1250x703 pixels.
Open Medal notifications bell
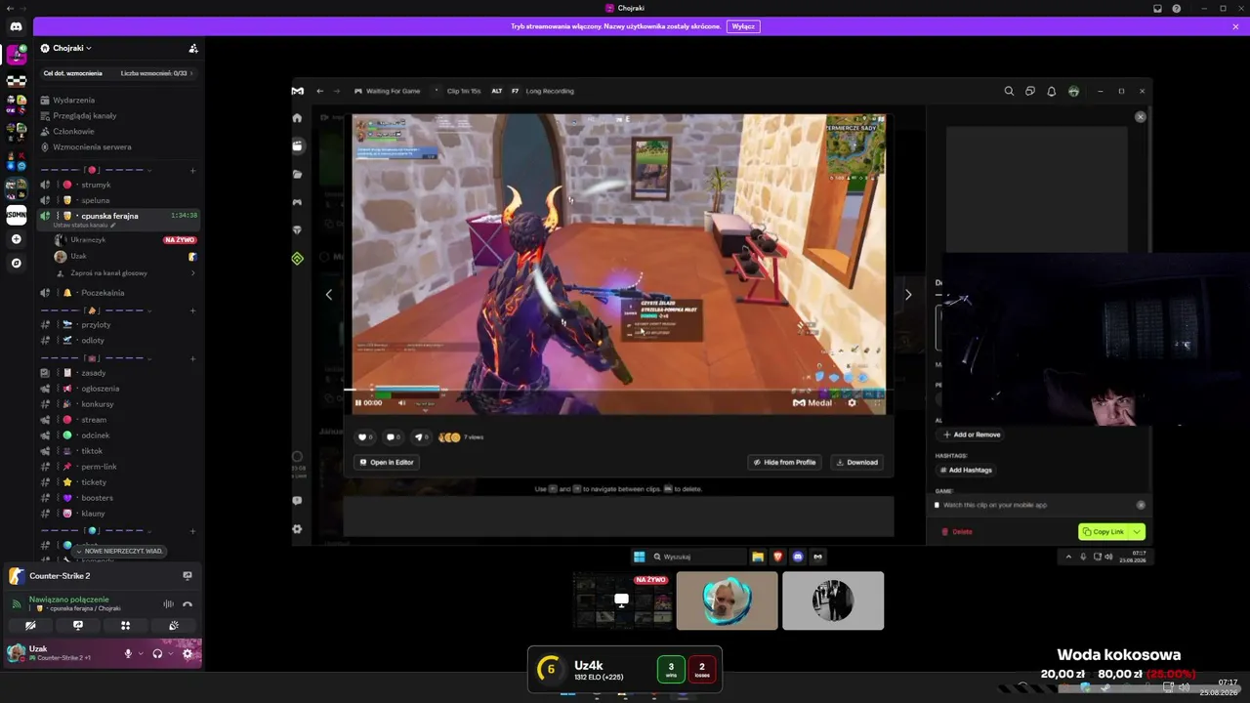(x=1051, y=91)
